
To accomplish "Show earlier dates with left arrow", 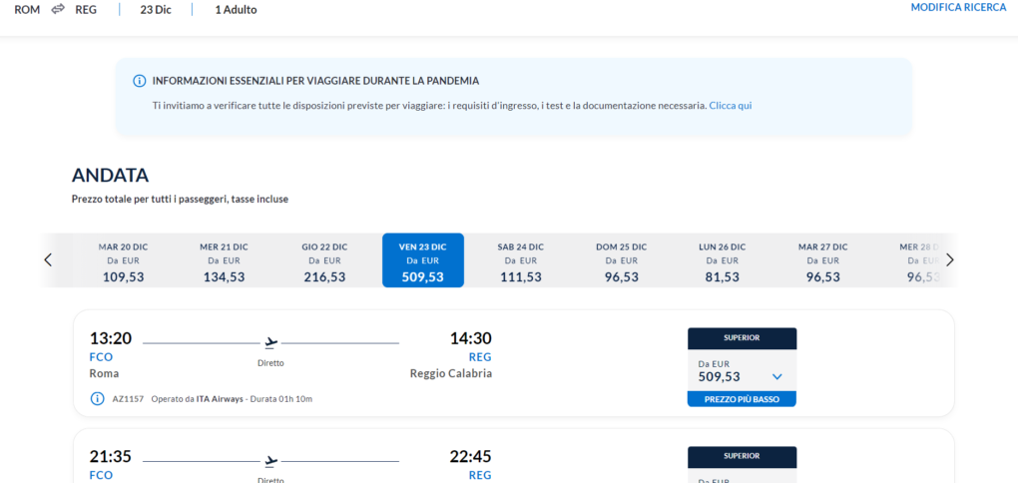I will pos(48,259).
